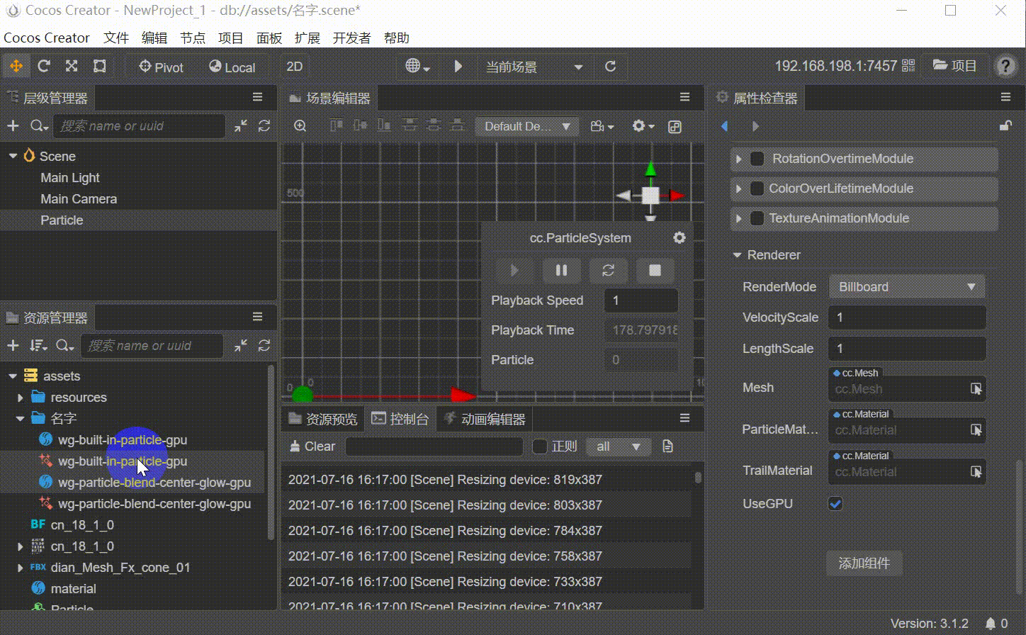
Task: Switch to the 动画编辑器 tab
Action: coord(485,420)
